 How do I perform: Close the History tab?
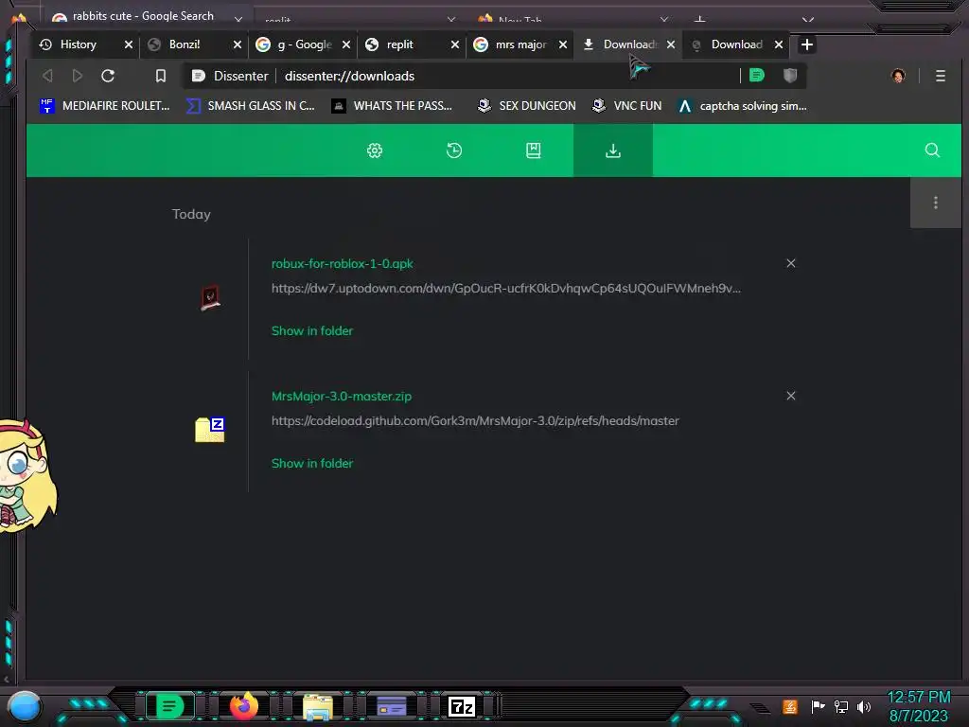pyautogui.click(x=129, y=44)
